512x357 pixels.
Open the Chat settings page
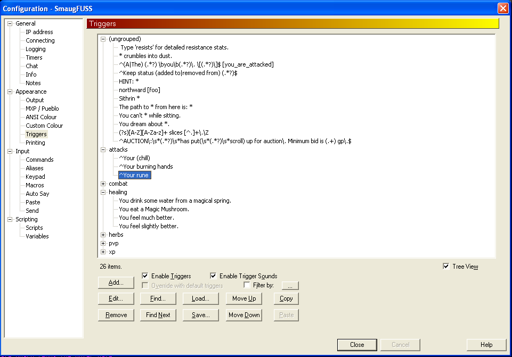tap(31, 66)
